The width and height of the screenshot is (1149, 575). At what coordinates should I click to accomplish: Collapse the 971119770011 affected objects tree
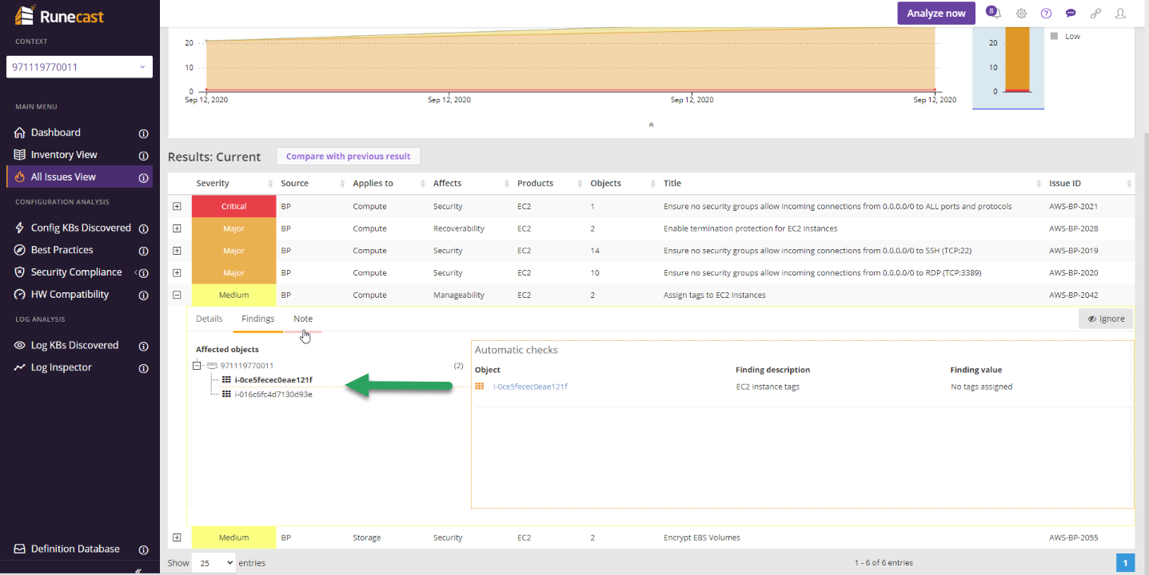pos(197,366)
